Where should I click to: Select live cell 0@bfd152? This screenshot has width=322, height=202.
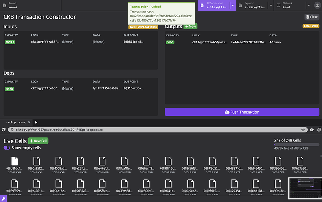pos(212,187)
